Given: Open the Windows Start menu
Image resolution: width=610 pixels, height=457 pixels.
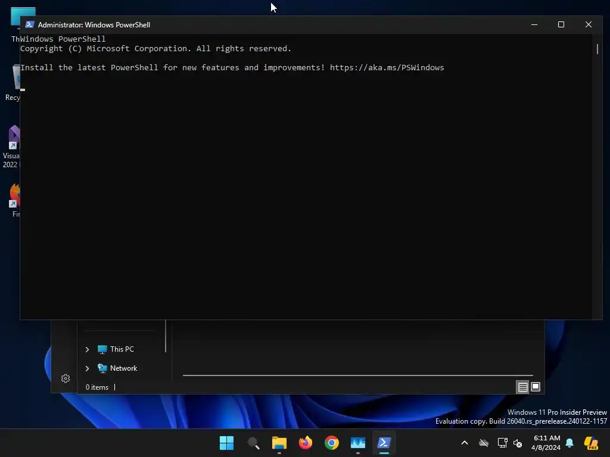Looking at the screenshot, I should (226, 443).
